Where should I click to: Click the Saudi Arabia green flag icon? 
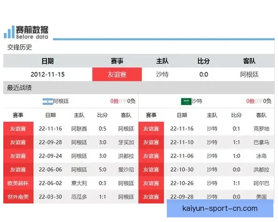[x=186, y=101]
